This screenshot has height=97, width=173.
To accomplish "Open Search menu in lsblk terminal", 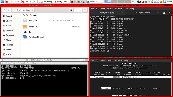I will pyautogui.click(x=110, y=9).
